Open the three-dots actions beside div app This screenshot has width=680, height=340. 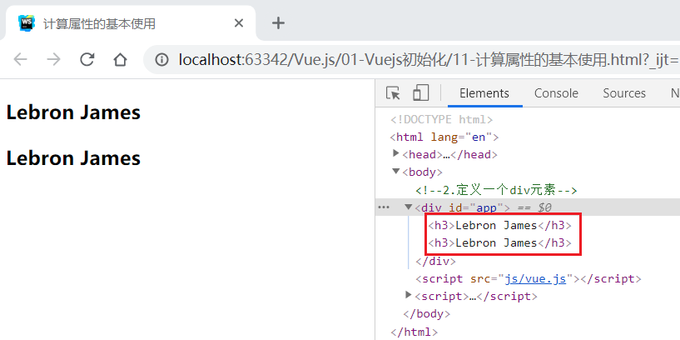click(384, 207)
